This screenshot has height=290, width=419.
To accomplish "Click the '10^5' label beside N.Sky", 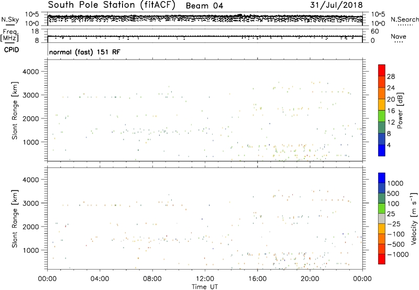I will [x=32, y=15].
